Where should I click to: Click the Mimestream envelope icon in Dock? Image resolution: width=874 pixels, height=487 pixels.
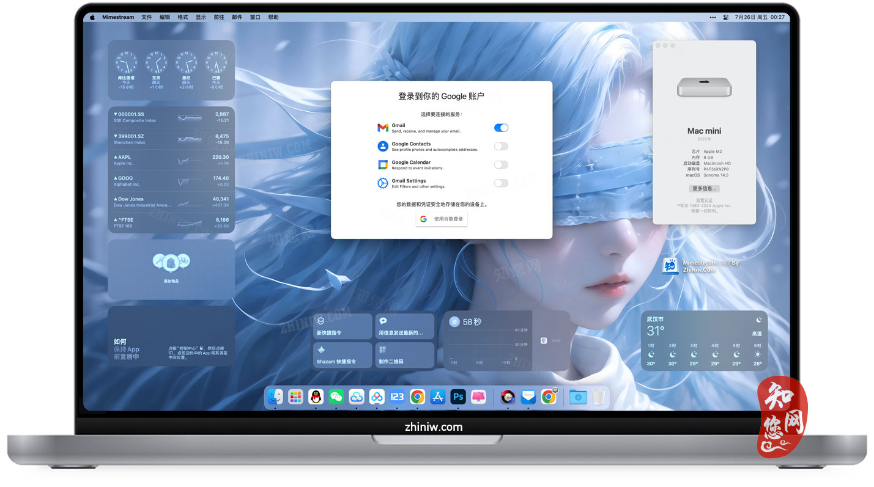tap(528, 397)
